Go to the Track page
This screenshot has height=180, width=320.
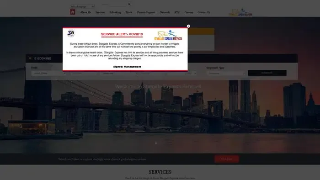click(129, 12)
